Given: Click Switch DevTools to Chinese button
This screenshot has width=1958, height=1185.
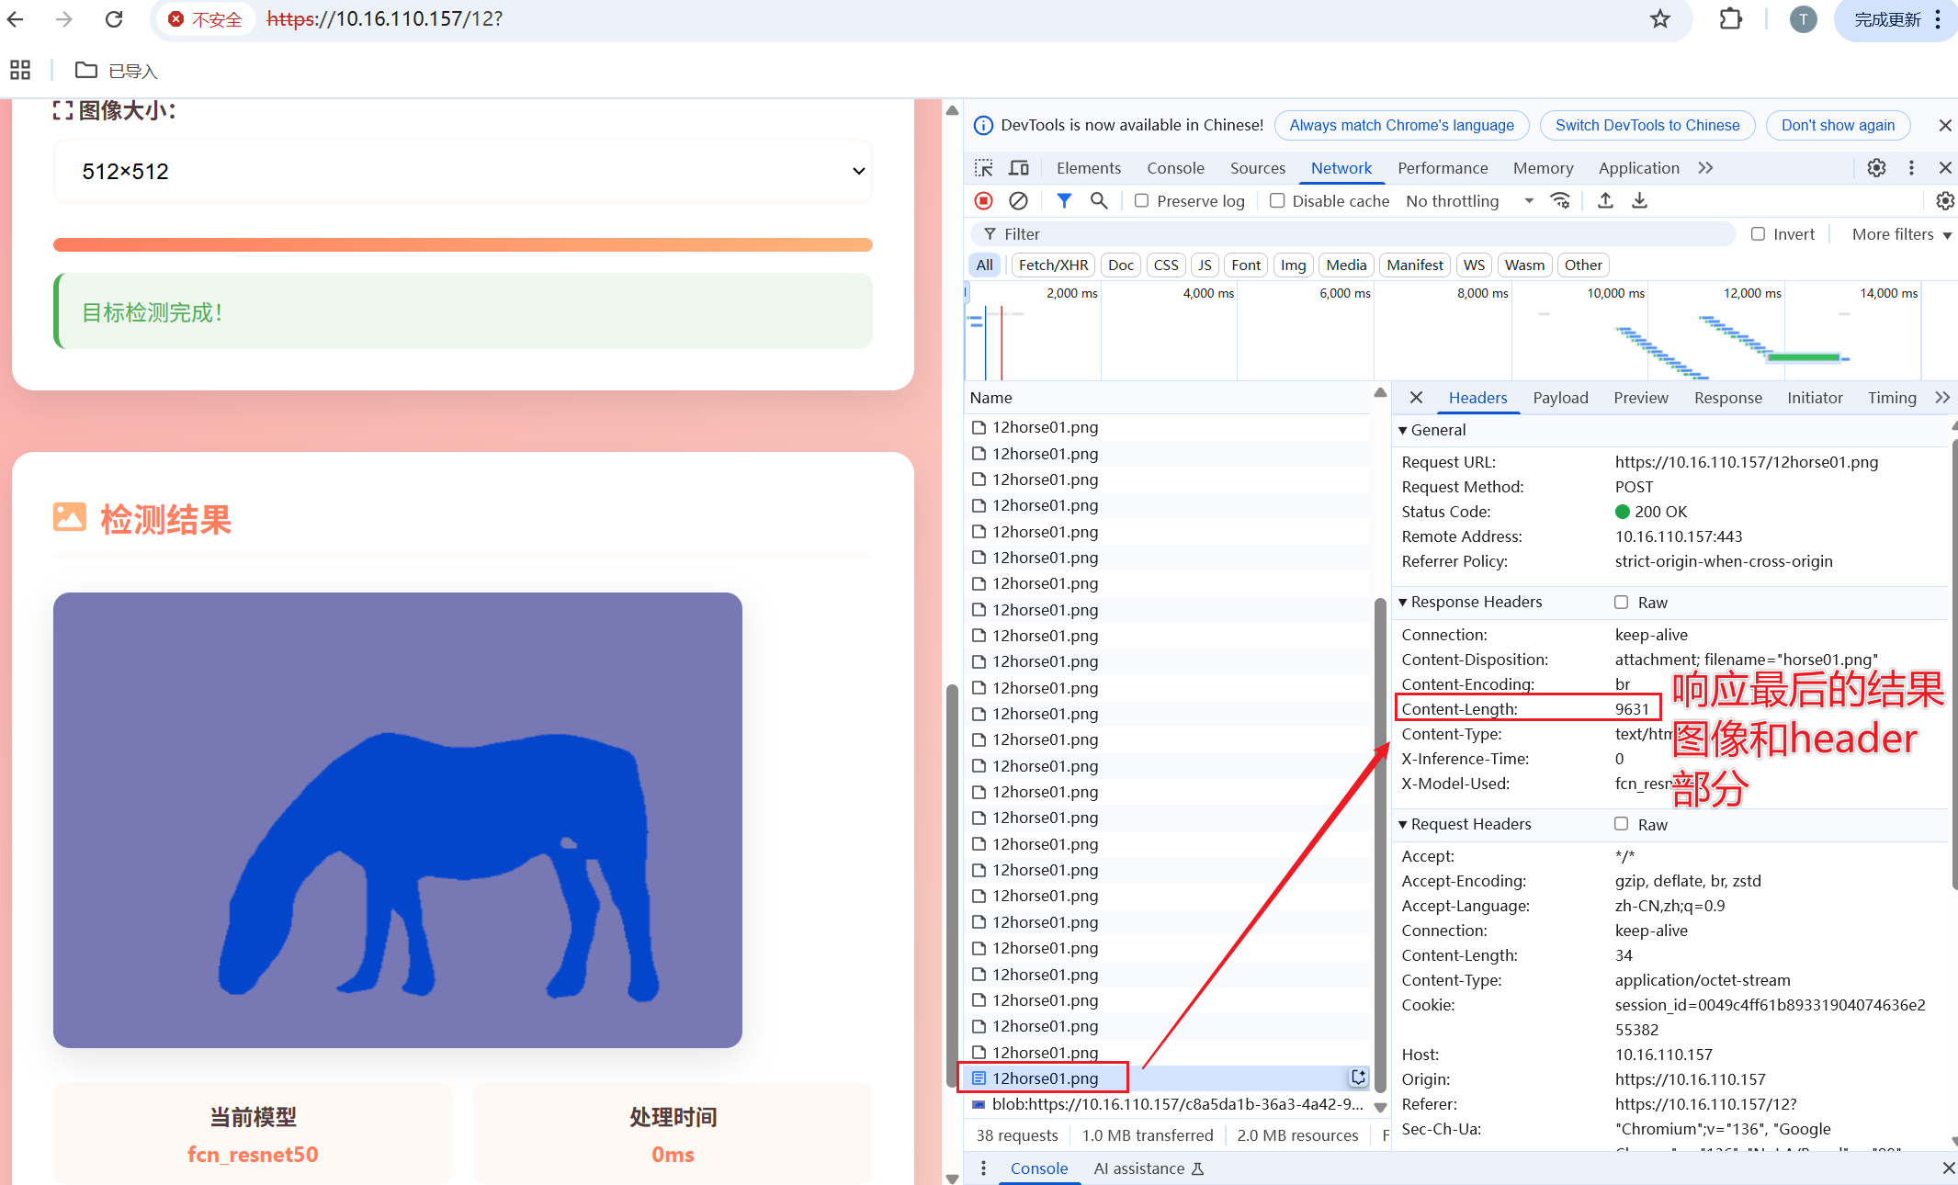Looking at the screenshot, I should click(1647, 125).
